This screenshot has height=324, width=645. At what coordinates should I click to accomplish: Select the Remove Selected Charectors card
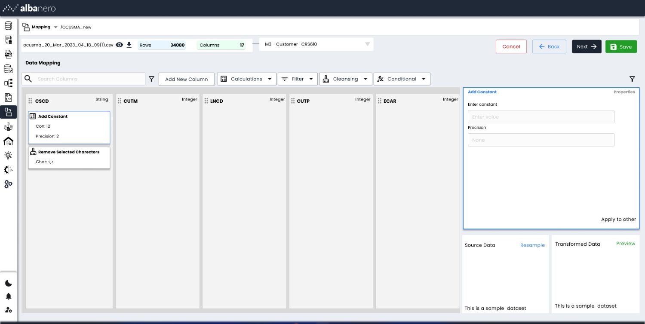pos(69,158)
